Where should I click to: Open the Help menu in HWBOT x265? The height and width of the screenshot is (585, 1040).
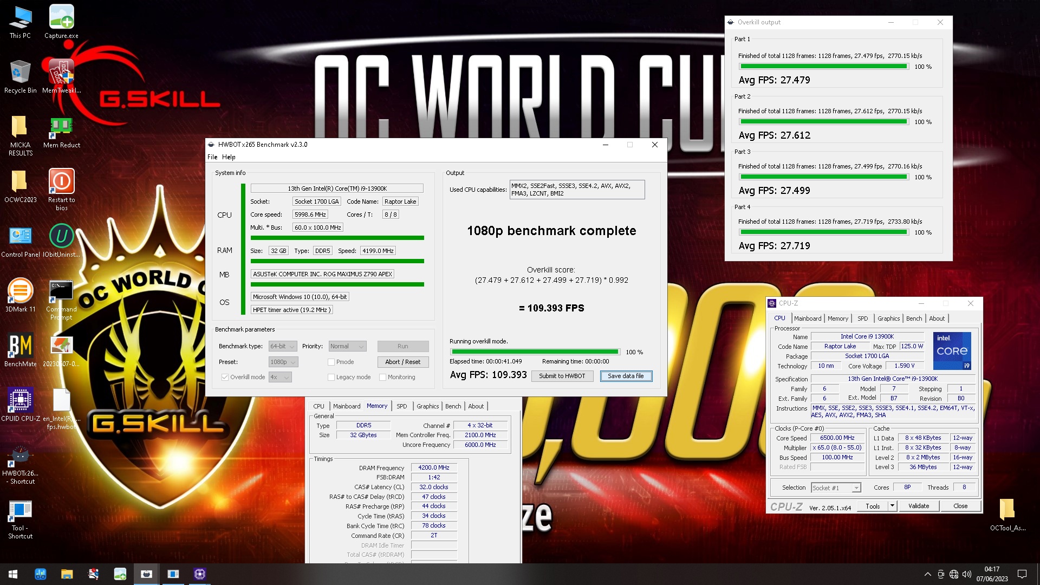tap(229, 157)
